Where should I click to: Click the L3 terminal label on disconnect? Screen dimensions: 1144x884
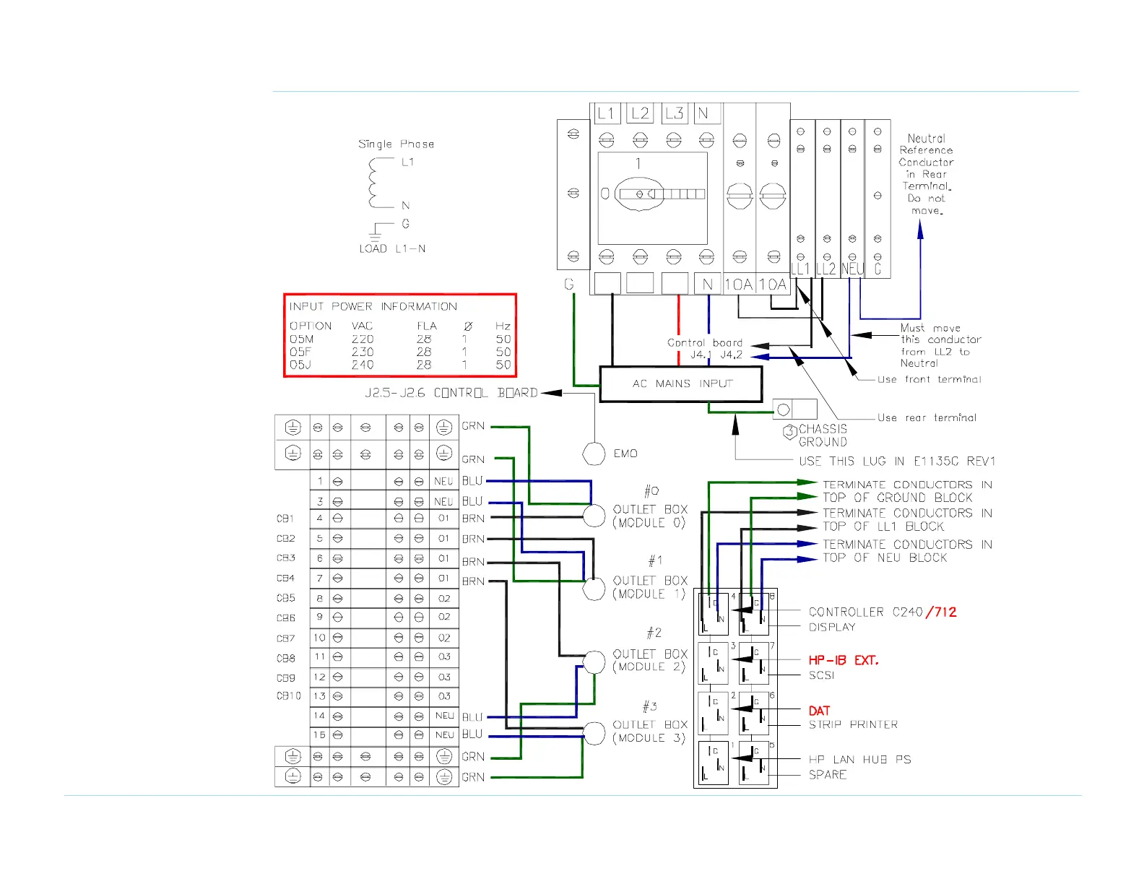(x=674, y=113)
